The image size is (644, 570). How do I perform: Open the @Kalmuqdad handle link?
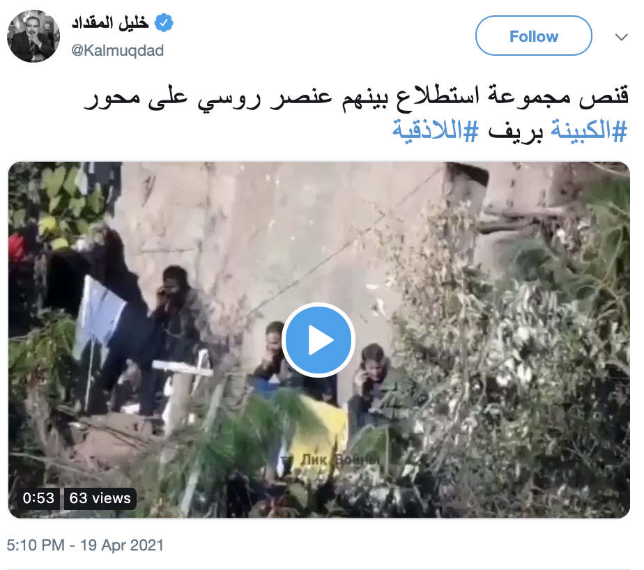click(118, 50)
